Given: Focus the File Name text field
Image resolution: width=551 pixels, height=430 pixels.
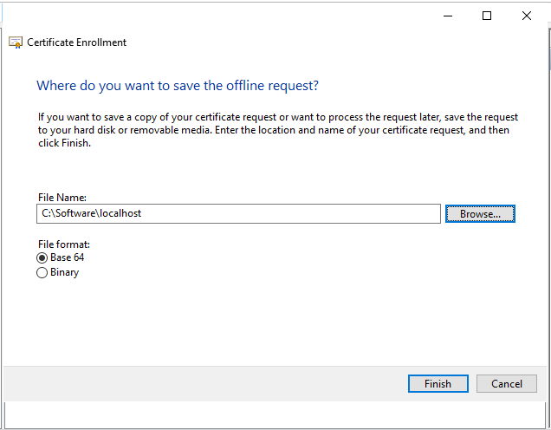Looking at the screenshot, I should click(286, 213).
